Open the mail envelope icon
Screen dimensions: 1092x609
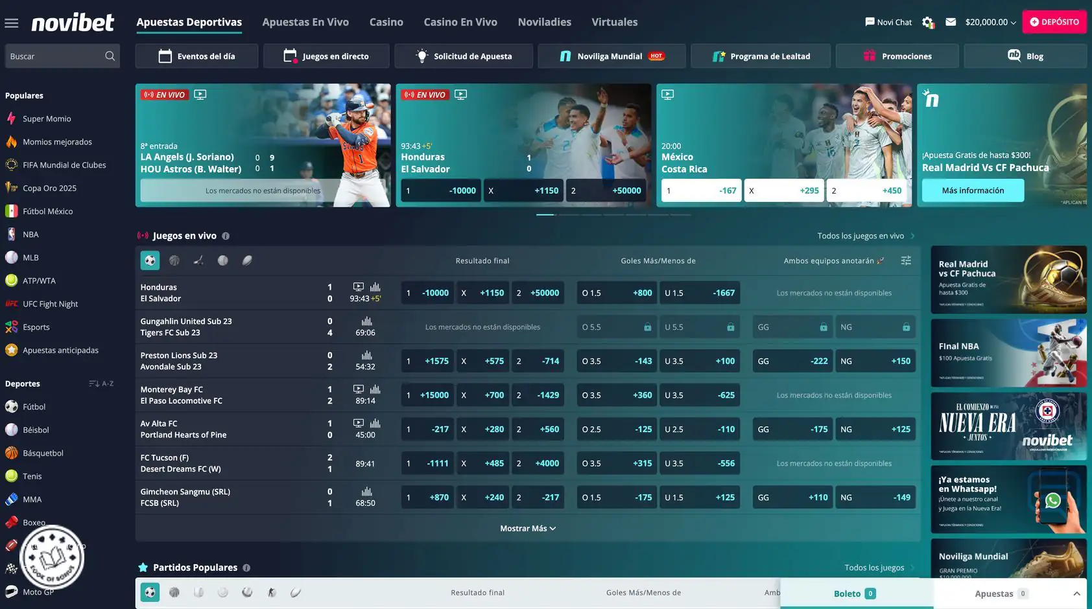click(951, 22)
